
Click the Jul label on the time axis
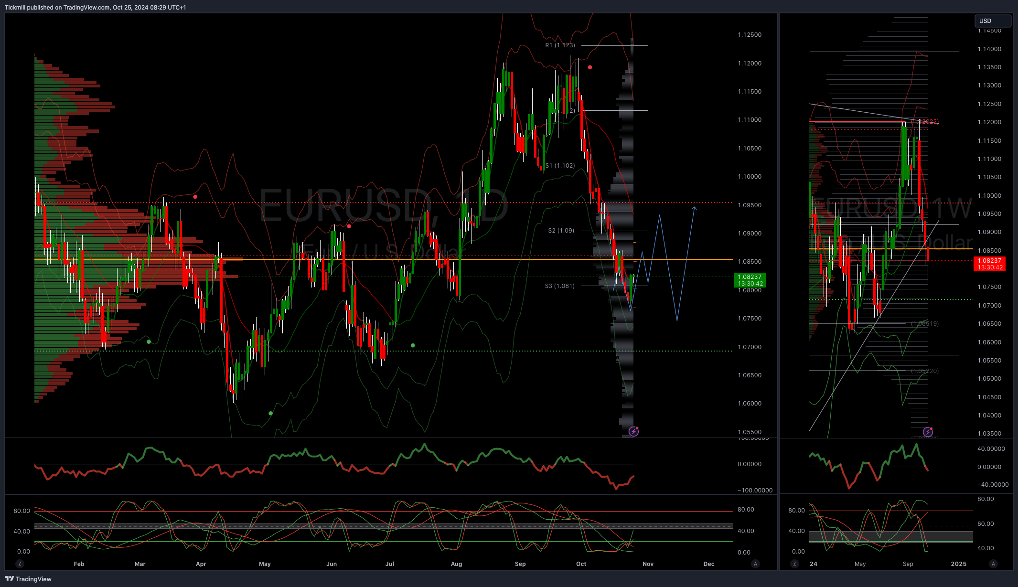[x=390, y=564]
